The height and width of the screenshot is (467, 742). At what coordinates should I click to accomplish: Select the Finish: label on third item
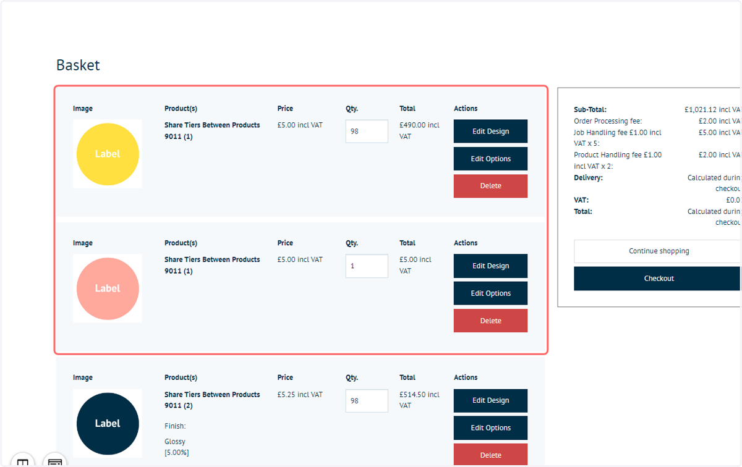[x=175, y=426]
